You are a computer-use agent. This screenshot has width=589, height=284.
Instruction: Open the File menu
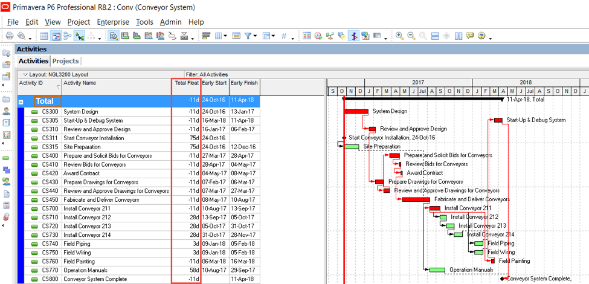[13, 22]
